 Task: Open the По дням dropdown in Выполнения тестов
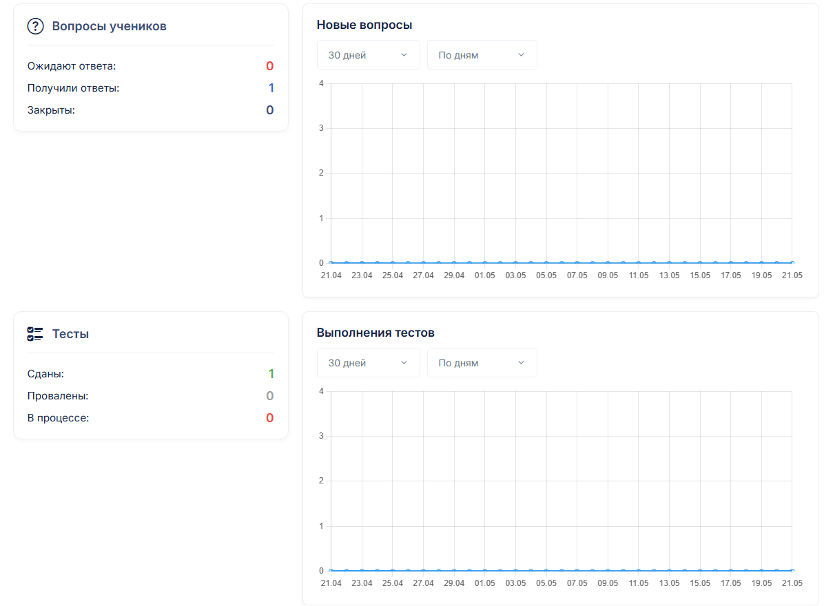pyautogui.click(x=482, y=363)
